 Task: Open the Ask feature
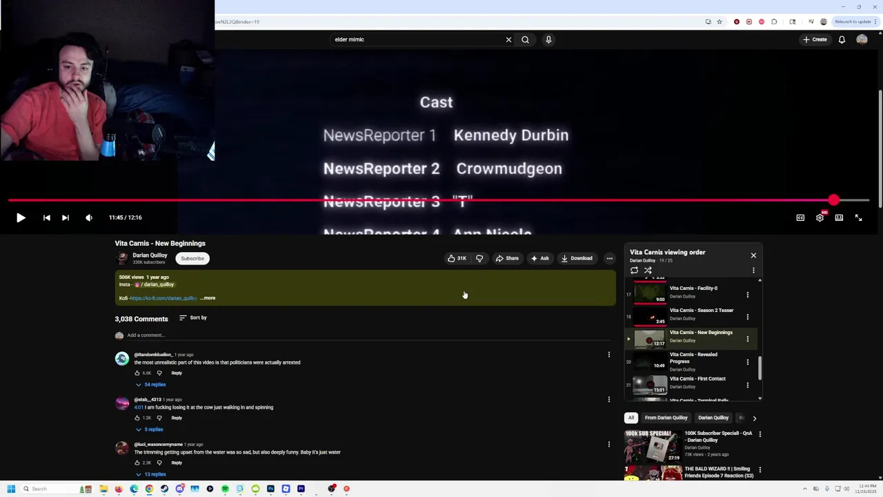click(540, 258)
